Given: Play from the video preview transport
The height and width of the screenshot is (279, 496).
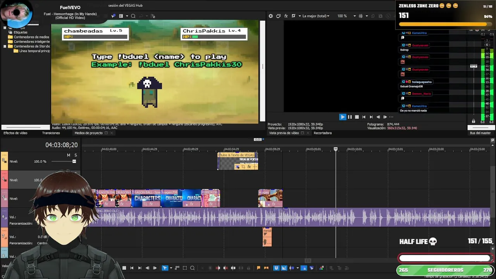Looking at the screenshot, I should click(x=343, y=117).
